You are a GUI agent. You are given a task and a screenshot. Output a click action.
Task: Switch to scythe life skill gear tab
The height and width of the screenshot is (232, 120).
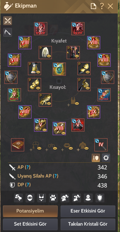click(x=8, y=32)
